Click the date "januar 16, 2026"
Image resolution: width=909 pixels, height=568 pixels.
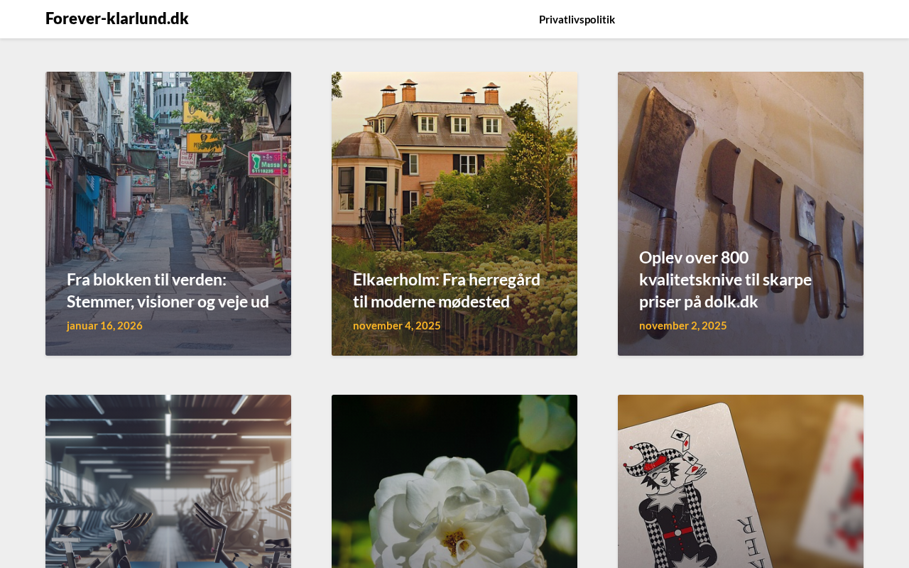[x=104, y=325]
